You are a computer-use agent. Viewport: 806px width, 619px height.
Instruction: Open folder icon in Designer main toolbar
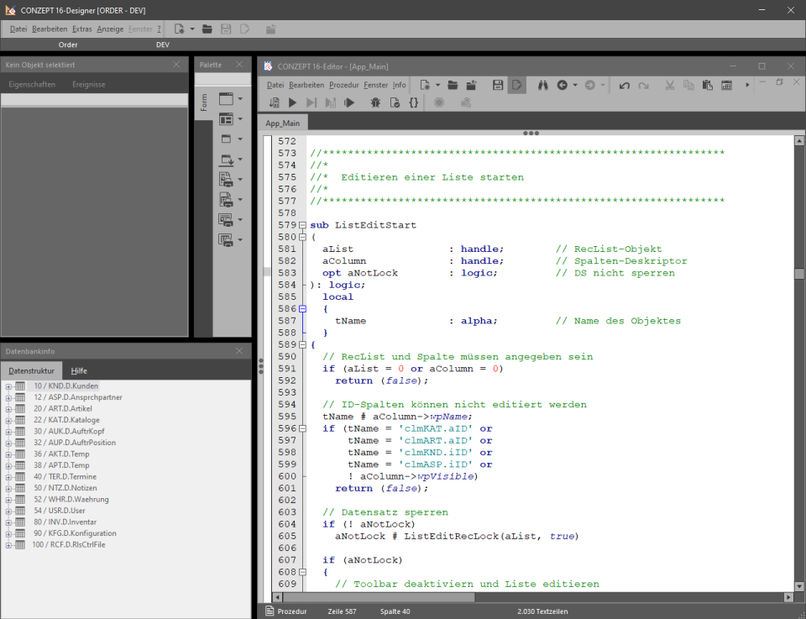coord(207,29)
